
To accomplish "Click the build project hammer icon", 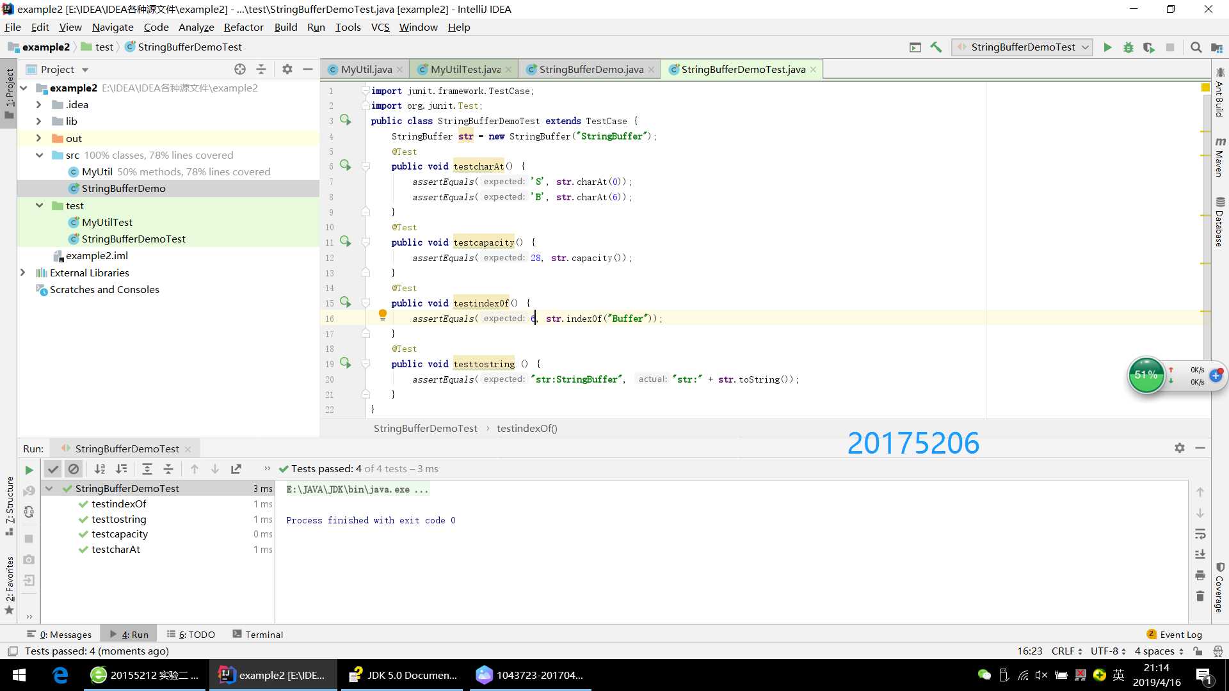I will click(x=936, y=47).
